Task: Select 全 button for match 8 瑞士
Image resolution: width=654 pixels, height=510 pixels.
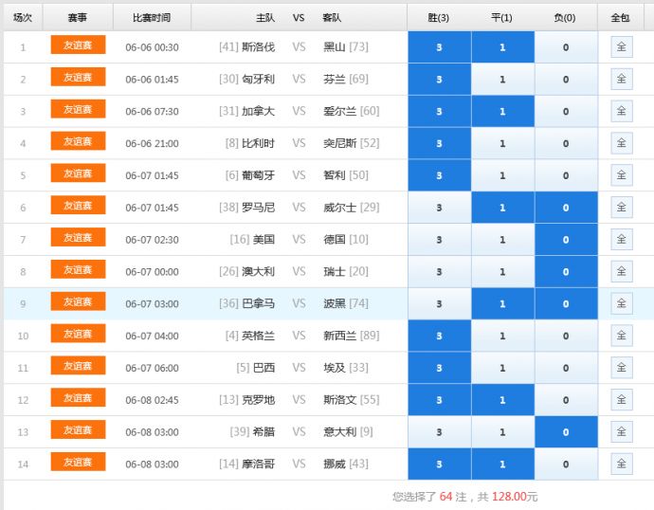Action: point(622,271)
